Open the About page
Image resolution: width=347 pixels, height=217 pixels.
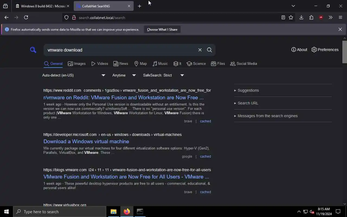pyautogui.click(x=299, y=50)
